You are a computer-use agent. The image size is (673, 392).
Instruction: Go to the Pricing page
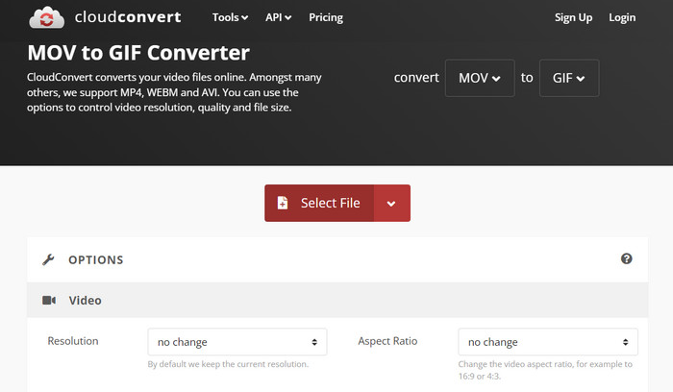point(326,17)
